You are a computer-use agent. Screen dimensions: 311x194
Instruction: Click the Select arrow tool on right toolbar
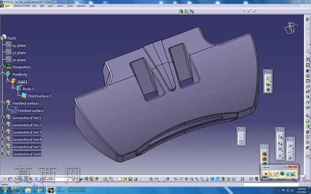coord(307,43)
